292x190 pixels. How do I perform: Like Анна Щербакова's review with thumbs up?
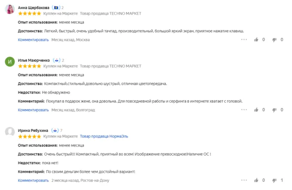tap(256, 40)
